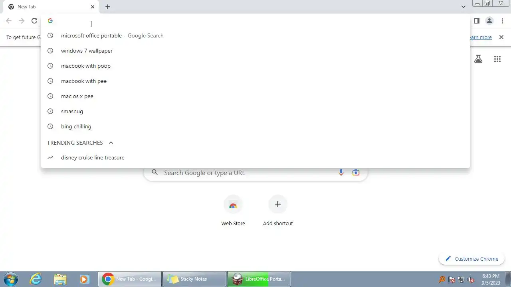Screen dimensions: 511x287
Task: Open the side panel icon
Action: [476, 21]
